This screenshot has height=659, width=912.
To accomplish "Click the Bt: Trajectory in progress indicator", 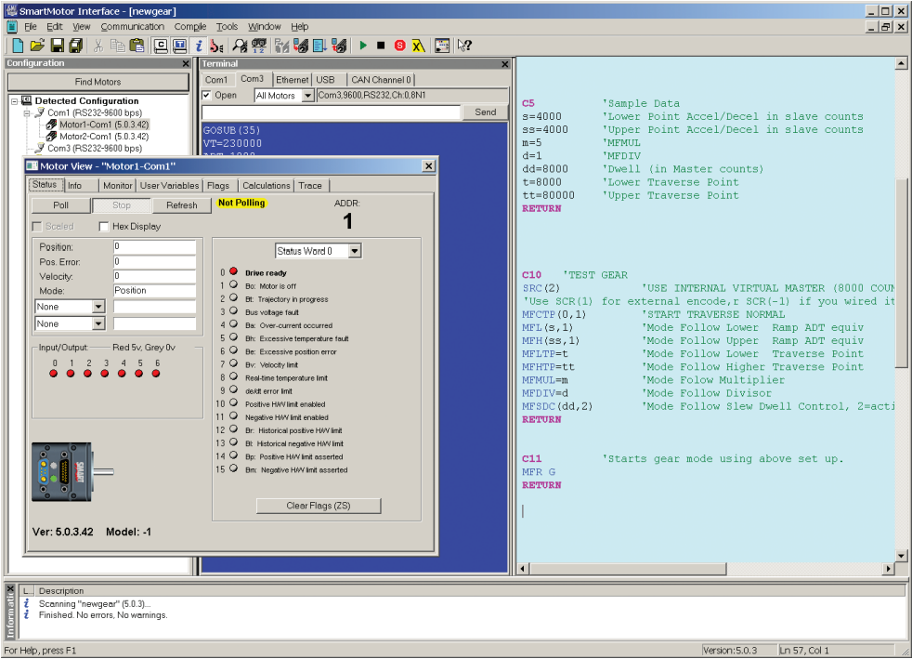I will coord(233,297).
